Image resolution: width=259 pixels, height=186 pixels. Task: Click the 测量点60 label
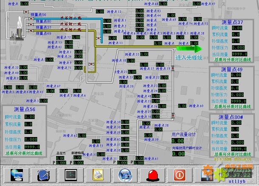click(196, 106)
